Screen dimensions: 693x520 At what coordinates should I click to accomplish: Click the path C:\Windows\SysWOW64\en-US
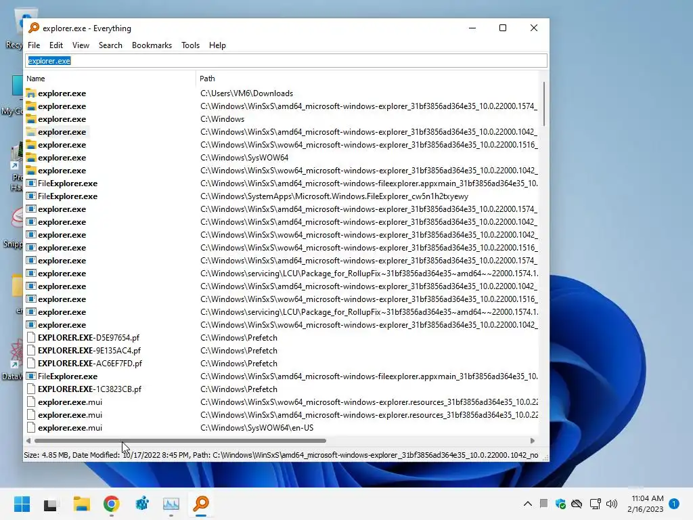[256, 428]
